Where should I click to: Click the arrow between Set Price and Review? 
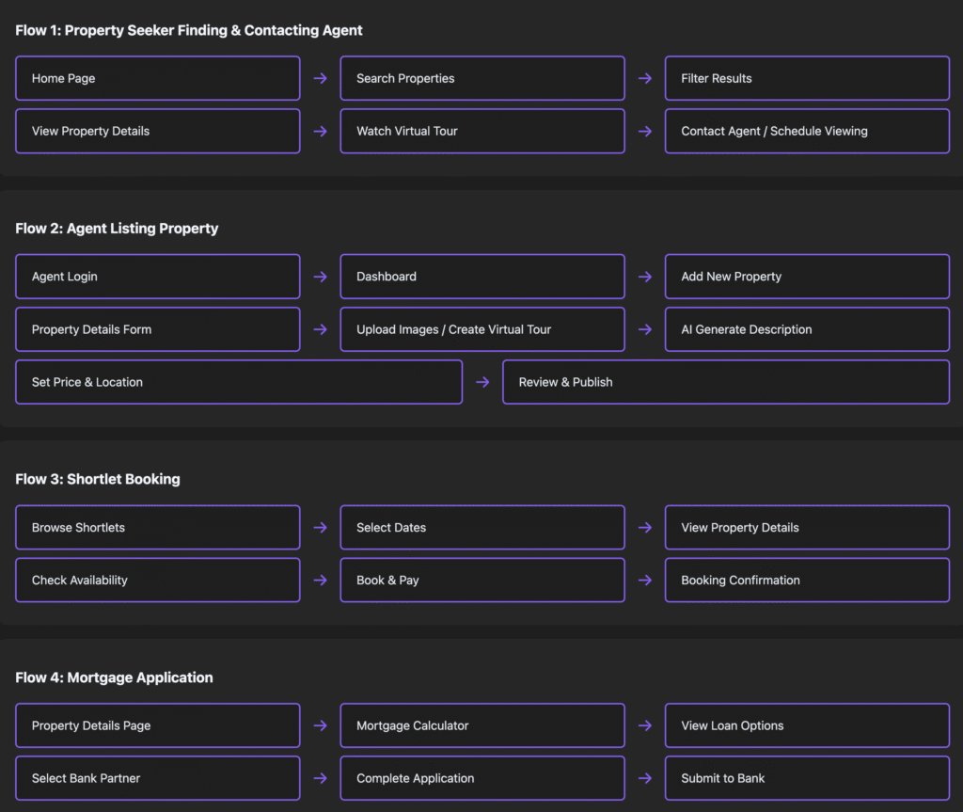click(x=482, y=382)
